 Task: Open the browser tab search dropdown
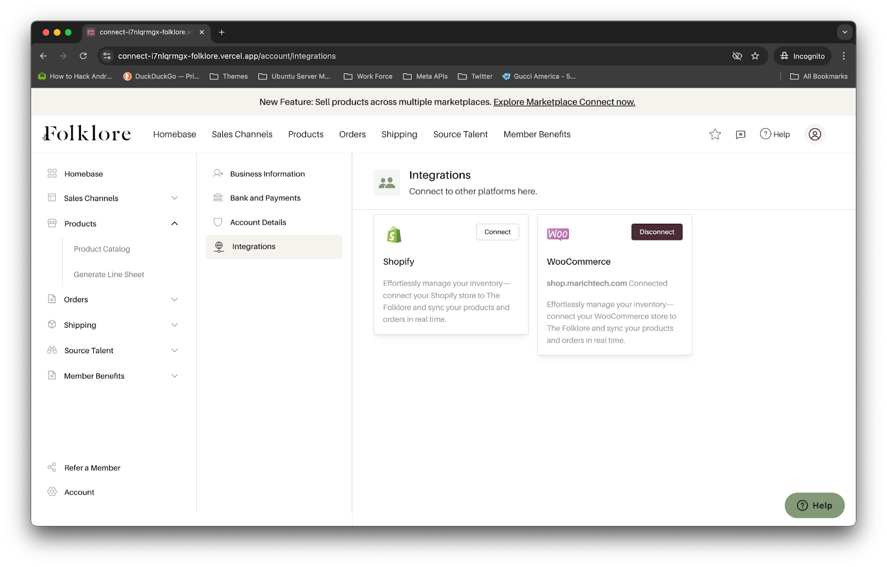845,32
